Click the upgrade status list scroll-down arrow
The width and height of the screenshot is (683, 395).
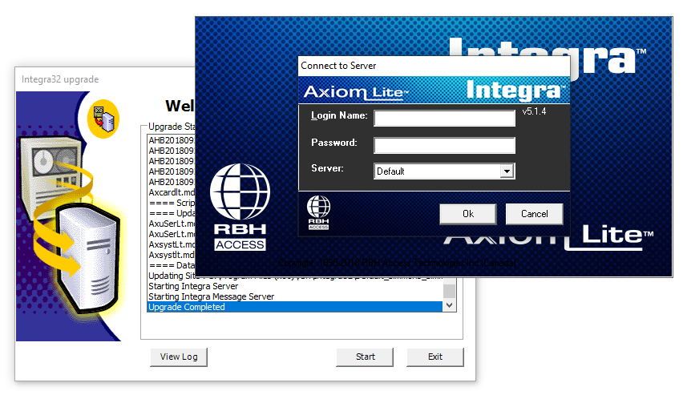(x=450, y=306)
